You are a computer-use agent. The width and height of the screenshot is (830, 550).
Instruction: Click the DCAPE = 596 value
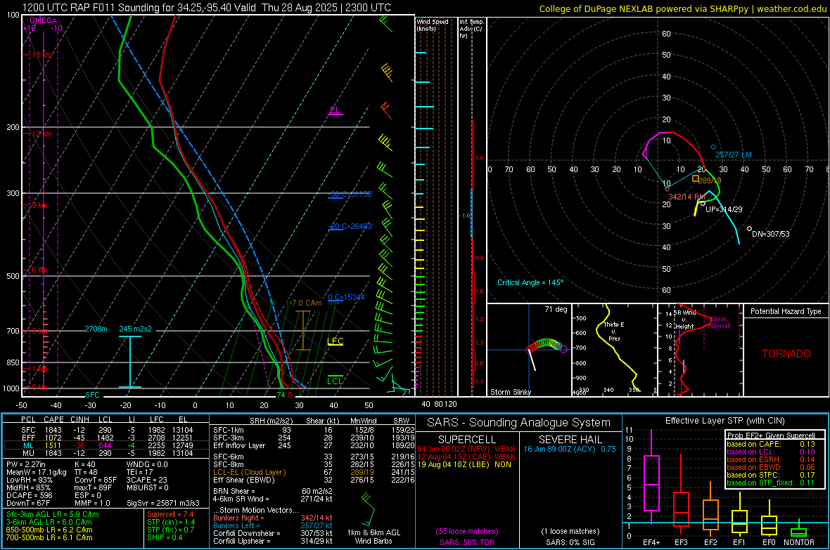[29, 495]
